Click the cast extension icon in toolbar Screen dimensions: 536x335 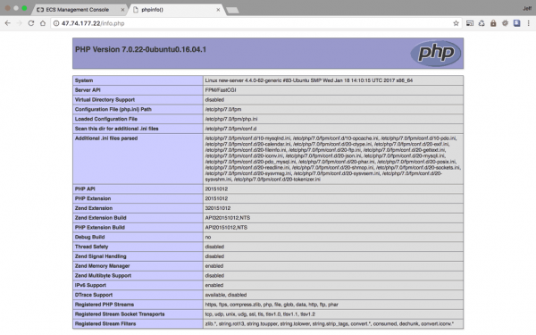(470, 23)
